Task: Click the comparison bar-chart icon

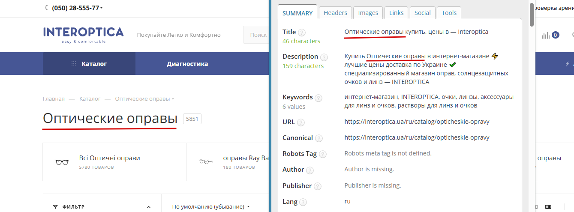Action: tap(545, 35)
